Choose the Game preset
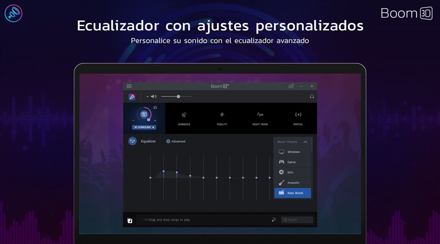This screenshot has height=244, width=440. point(293,162)
